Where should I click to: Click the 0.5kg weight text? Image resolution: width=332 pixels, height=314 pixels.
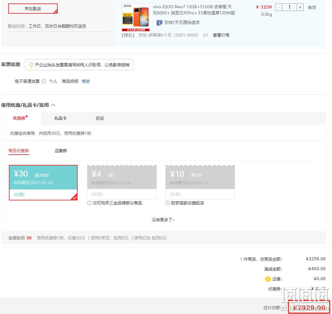coord(267,14)
